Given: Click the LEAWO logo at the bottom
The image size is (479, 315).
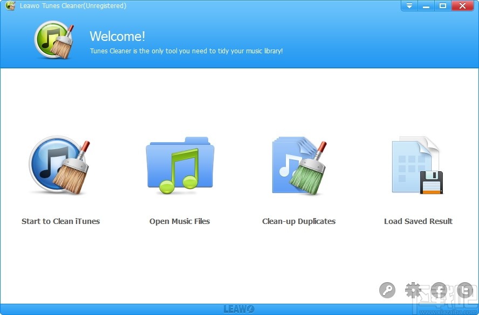Looking at the screenshot, I should pos(239,309).
